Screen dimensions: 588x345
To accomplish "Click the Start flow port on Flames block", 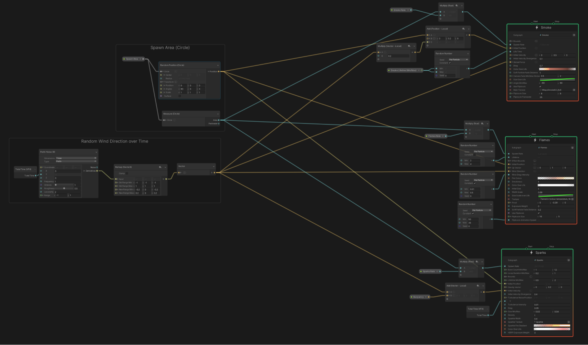I will tap(530, 136).
